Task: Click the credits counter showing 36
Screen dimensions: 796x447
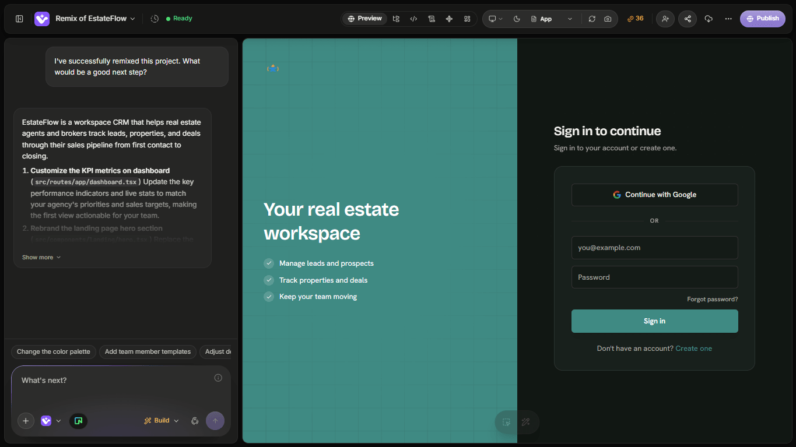Action: (x=636, y=19)
